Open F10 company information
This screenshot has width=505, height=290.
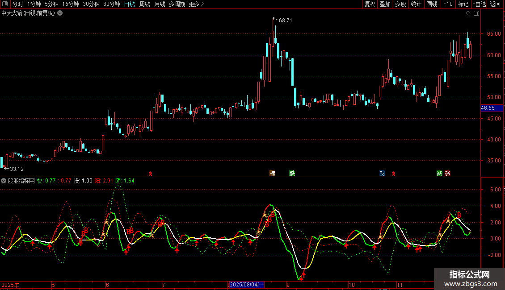coord(448,4)
